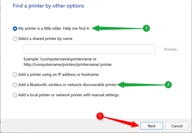Click the green number 1 badge
This screenshot has height=133, width=192.
coord(146,28)
